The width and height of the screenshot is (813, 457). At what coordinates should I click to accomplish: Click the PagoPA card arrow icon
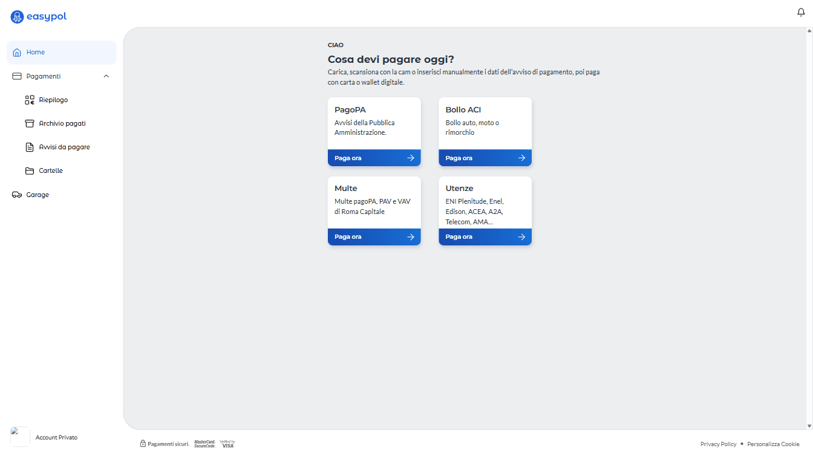pyautogui.click(x=411, y=158)
